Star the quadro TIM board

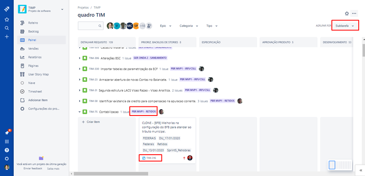coord(347,14)
